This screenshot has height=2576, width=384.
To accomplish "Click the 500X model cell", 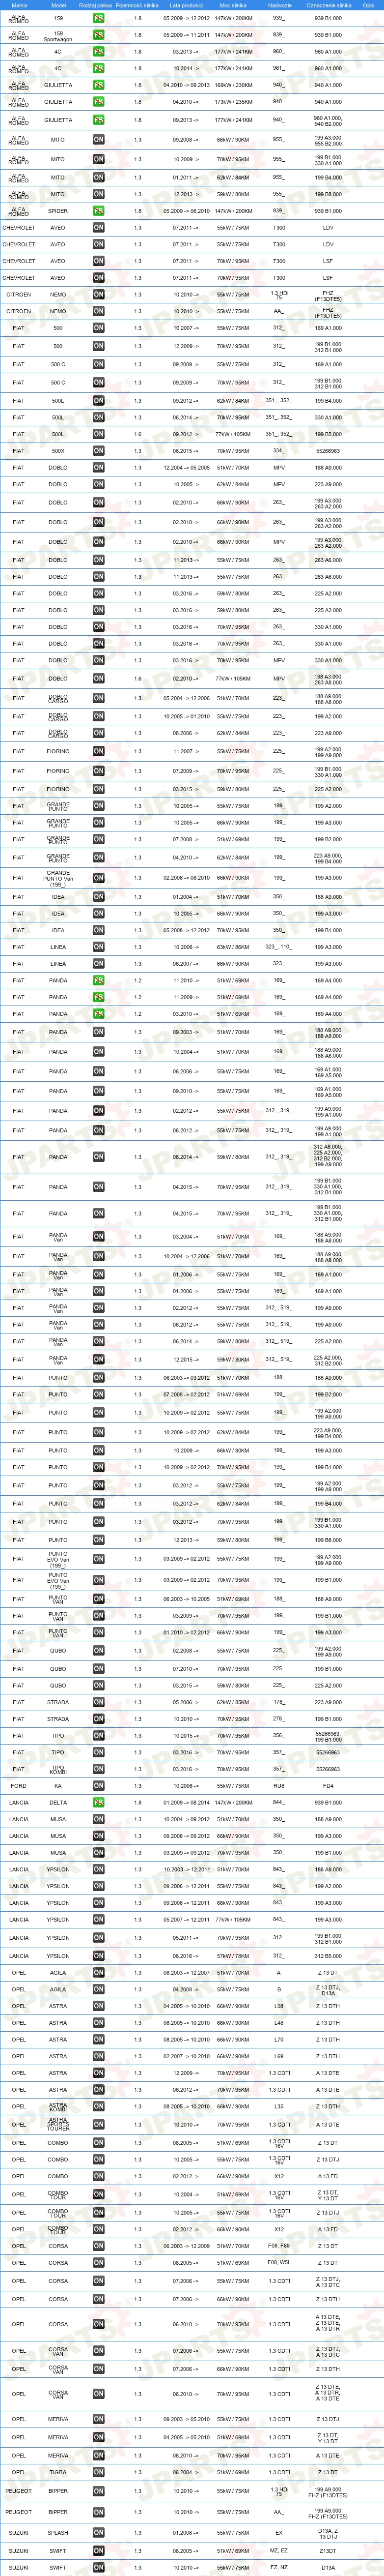I will [58, 451].
